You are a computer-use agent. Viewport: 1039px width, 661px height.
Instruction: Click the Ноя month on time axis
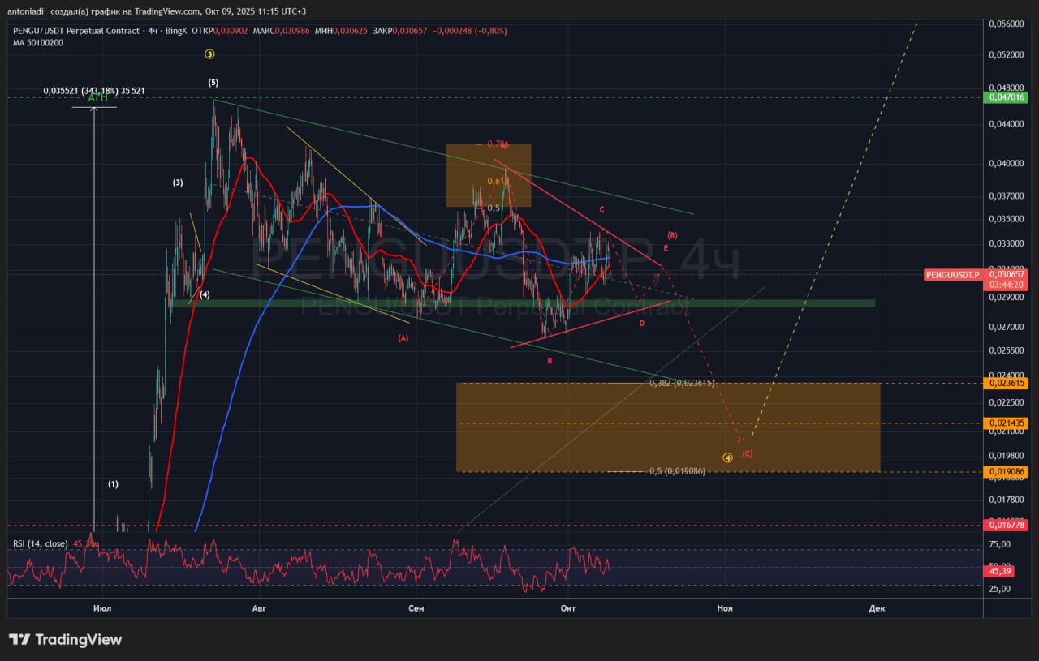pos(725,607)
